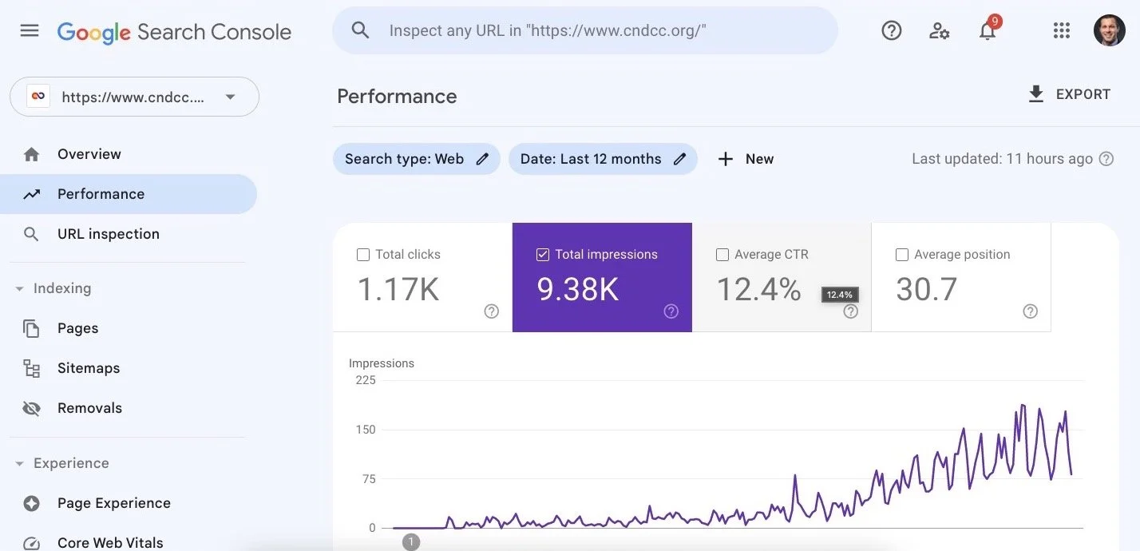The width and height of the screenshot is (1140, 551).
Task: Open Core Web Vitals report
Action: tap(129, 543)
